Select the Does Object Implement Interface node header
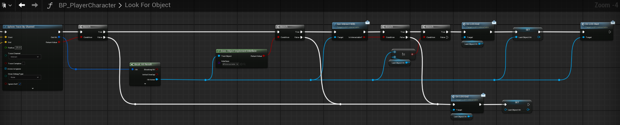The height and width of the screenshot is (125, 620). (242, 51)
